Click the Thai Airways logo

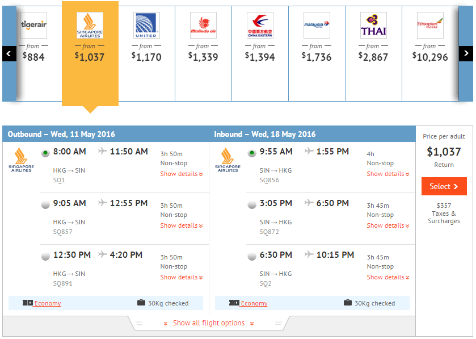point(373,26)
